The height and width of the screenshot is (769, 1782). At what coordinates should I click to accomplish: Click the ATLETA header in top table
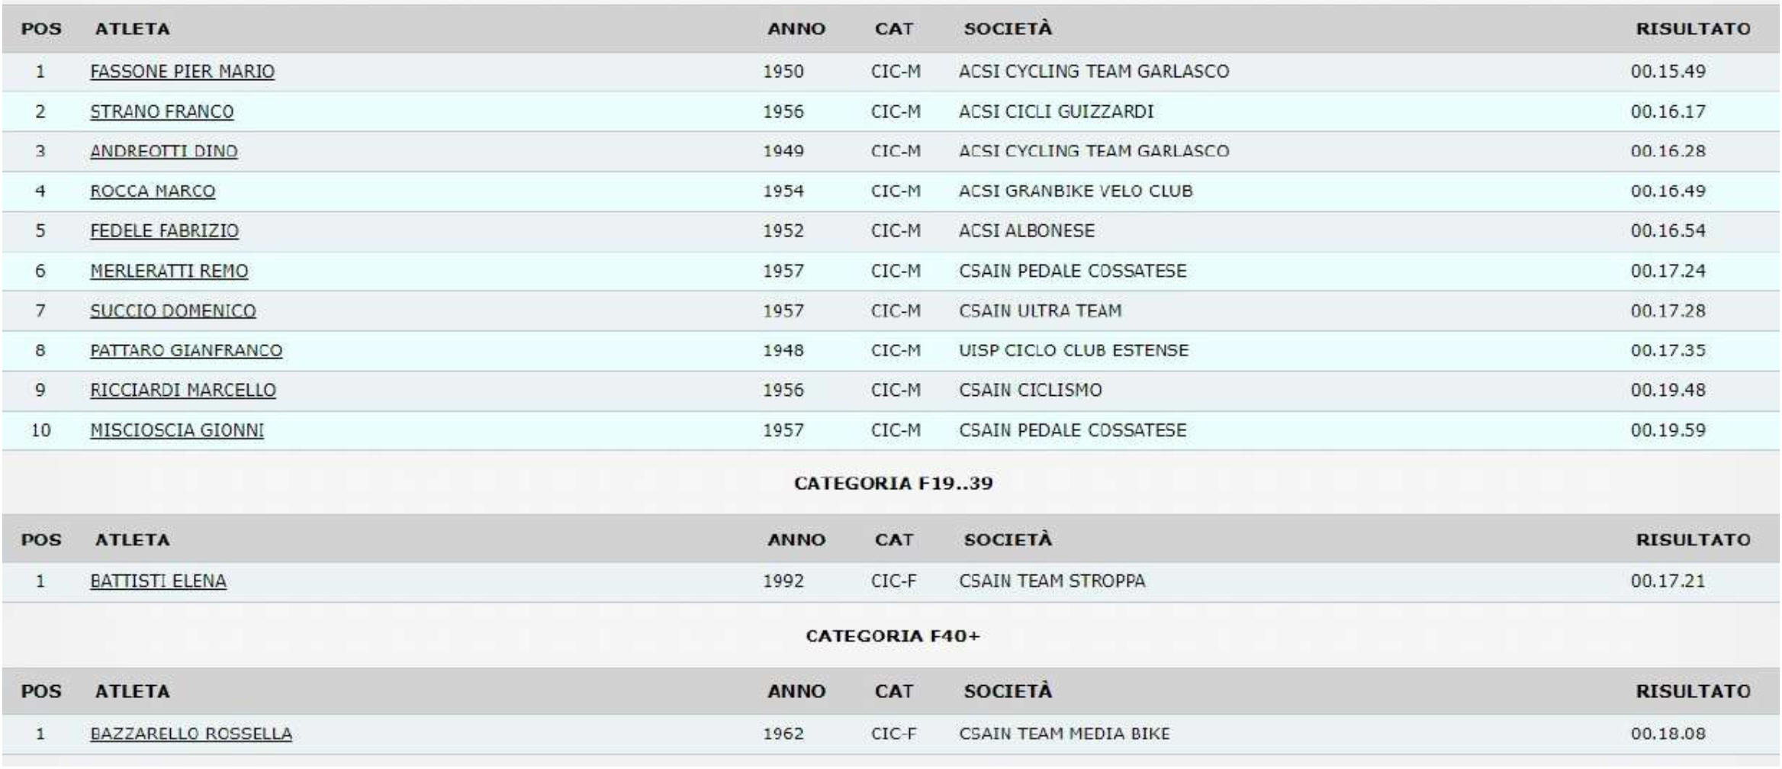(132, 29)
